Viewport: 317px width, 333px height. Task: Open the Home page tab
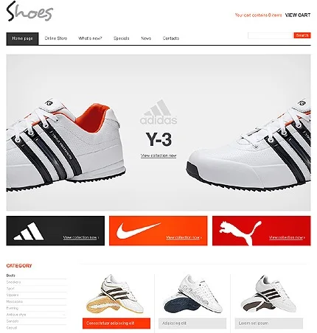[22, 38]
